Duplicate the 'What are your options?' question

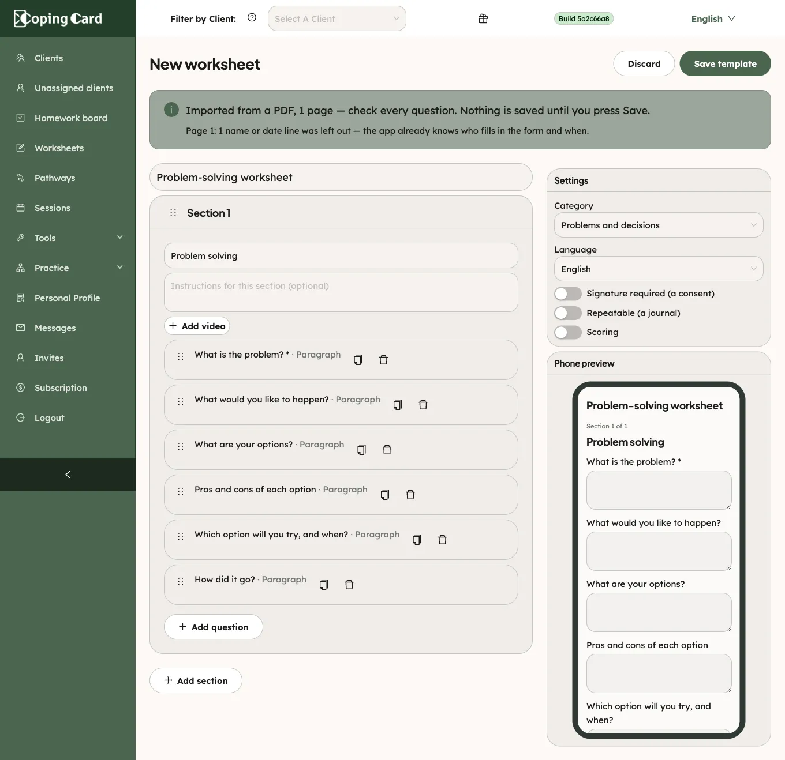361,450
